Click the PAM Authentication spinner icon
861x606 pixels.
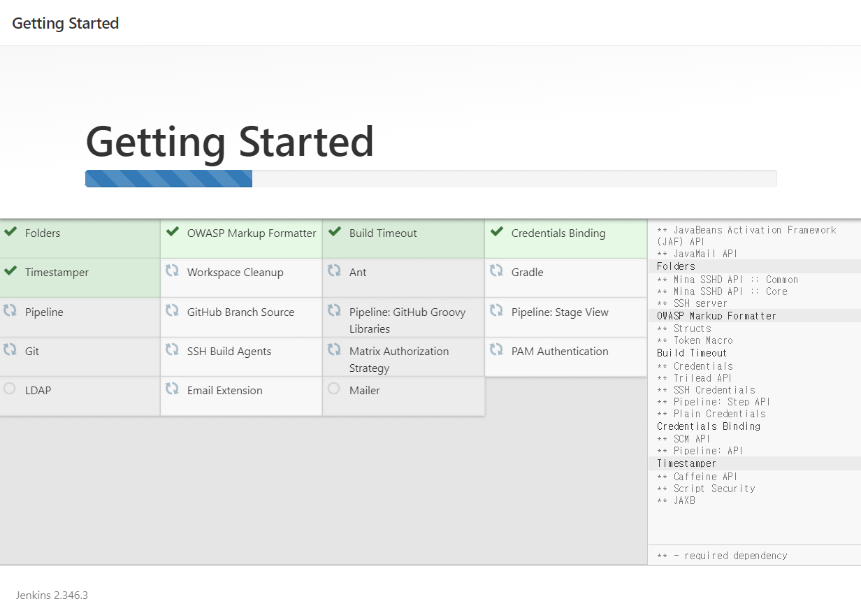(496, 349)
